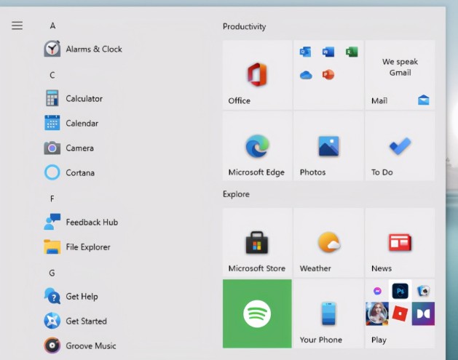The image size is (458, 360).
Task: Launch Alarms & Clock app
Action: [x=83, y=49]
